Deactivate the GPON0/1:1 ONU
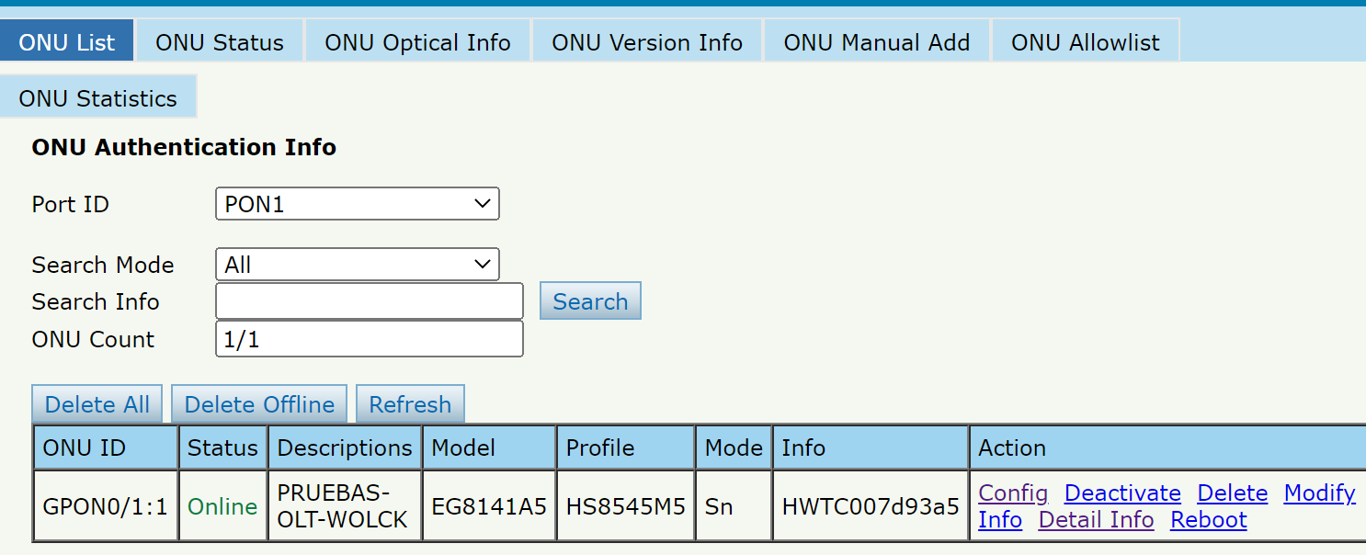The width and height of the screenshot is (1366, 555). [x=1121, y=493]
